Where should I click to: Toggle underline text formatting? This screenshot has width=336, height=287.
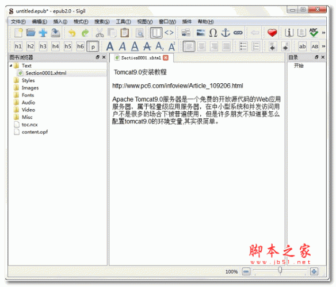pyautogui.click(x=135, y=46)
